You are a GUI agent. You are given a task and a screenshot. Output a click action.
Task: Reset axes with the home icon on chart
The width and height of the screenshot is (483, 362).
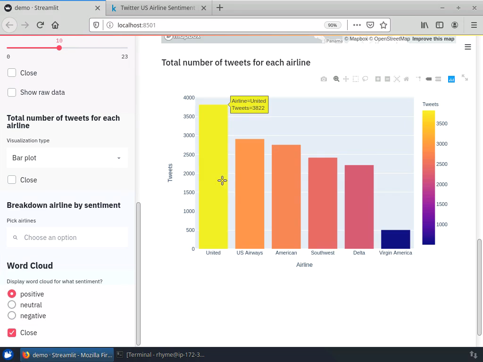[x=406, y=79]
